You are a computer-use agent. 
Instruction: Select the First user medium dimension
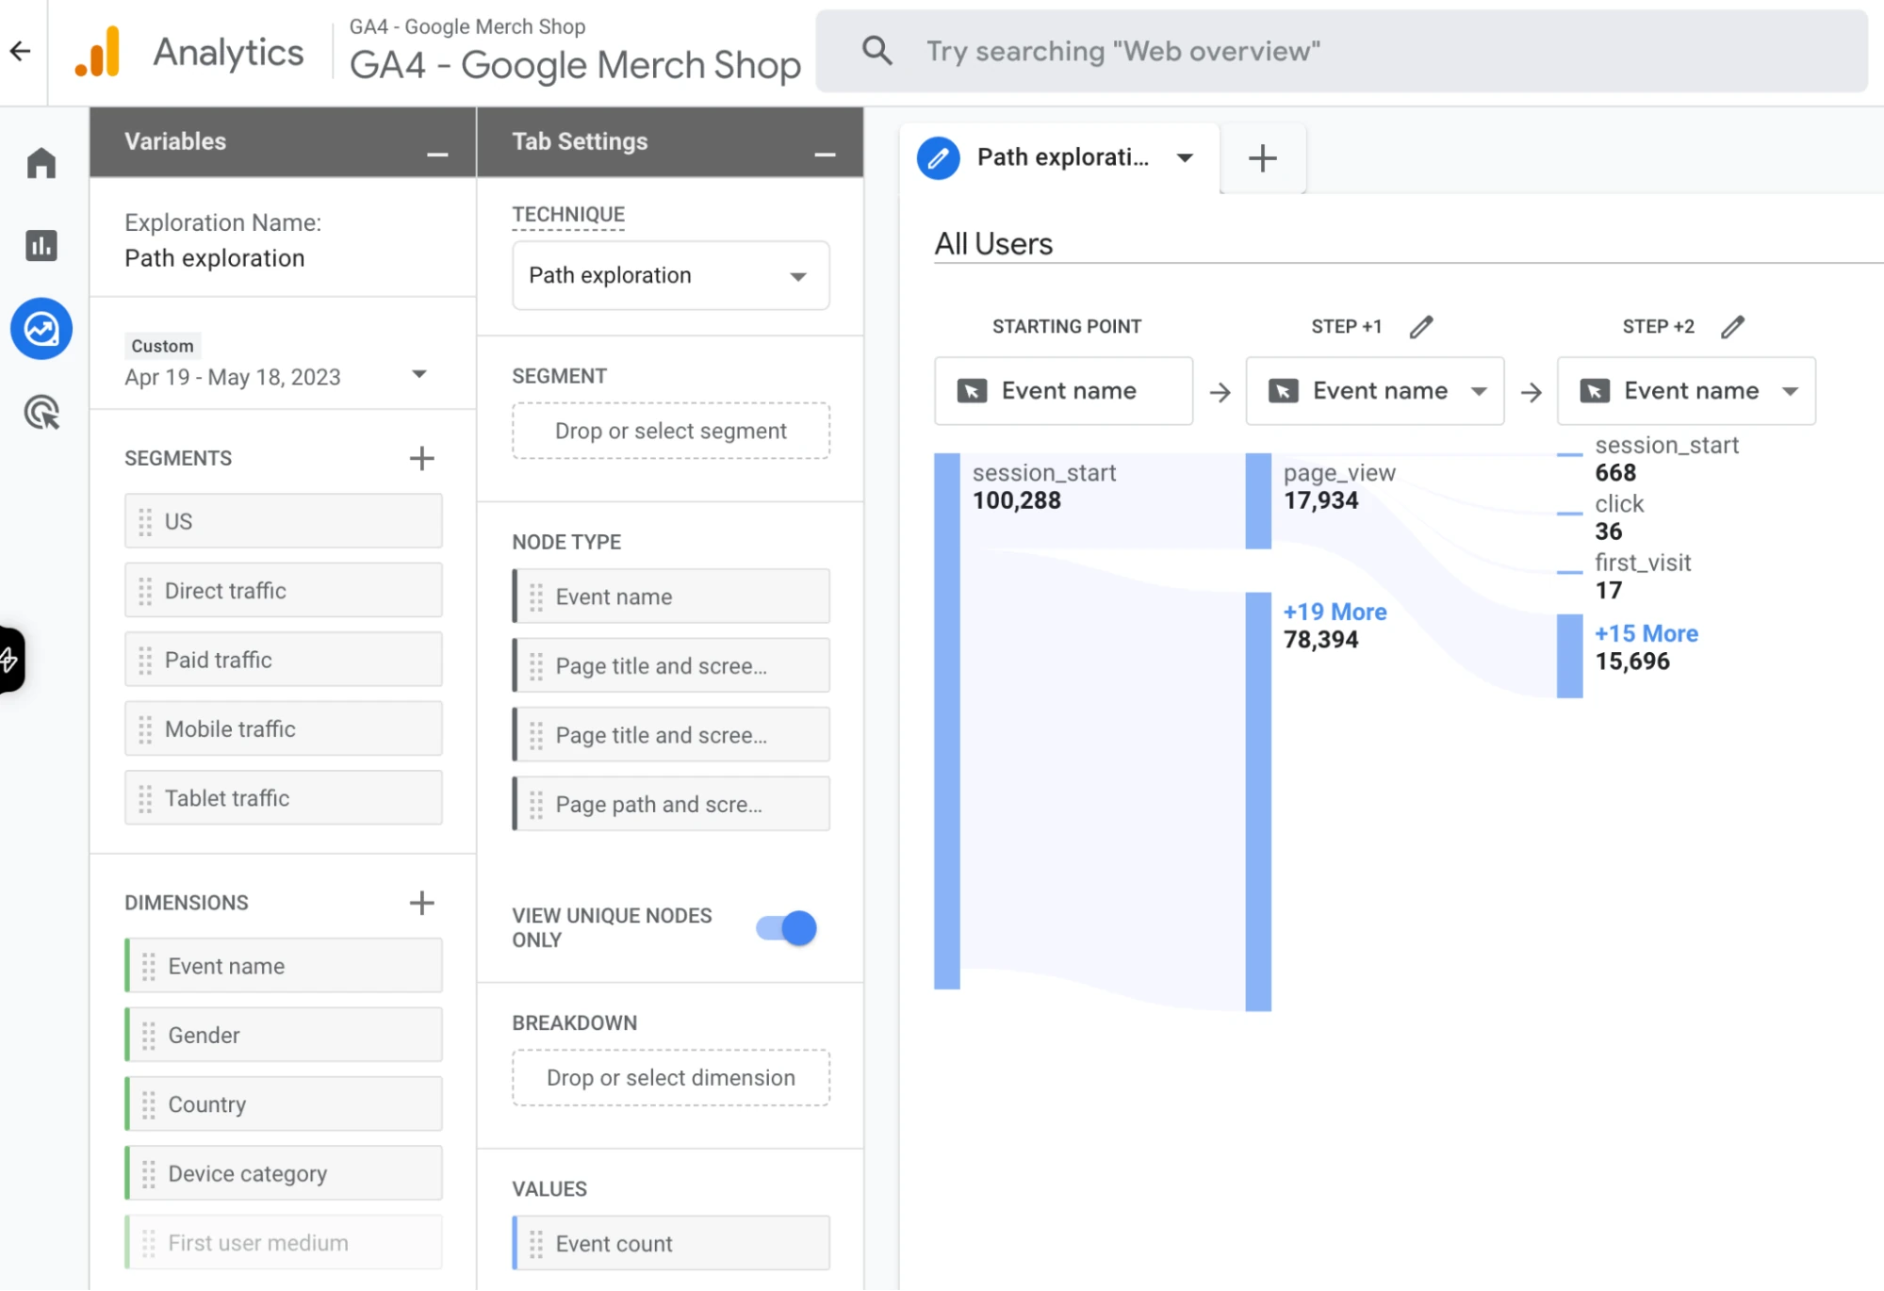tap(283, 1242)
